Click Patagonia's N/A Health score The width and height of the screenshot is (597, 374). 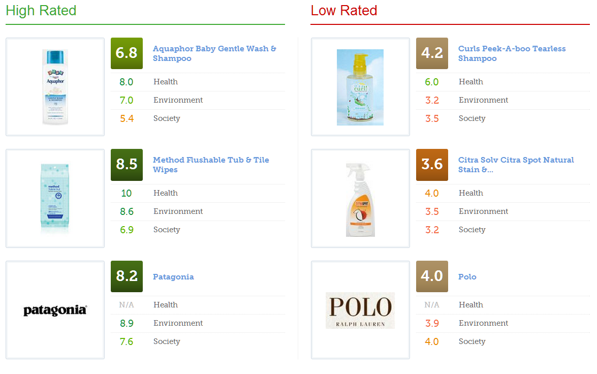point(127,305)
